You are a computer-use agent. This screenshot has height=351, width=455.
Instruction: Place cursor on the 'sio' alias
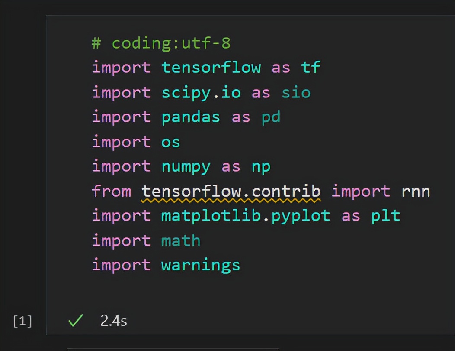(296, 92)
